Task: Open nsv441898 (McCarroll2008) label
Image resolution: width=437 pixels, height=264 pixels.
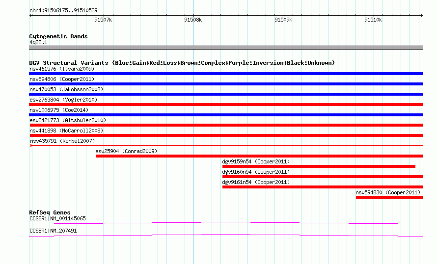Action: [x=66, y=131]
